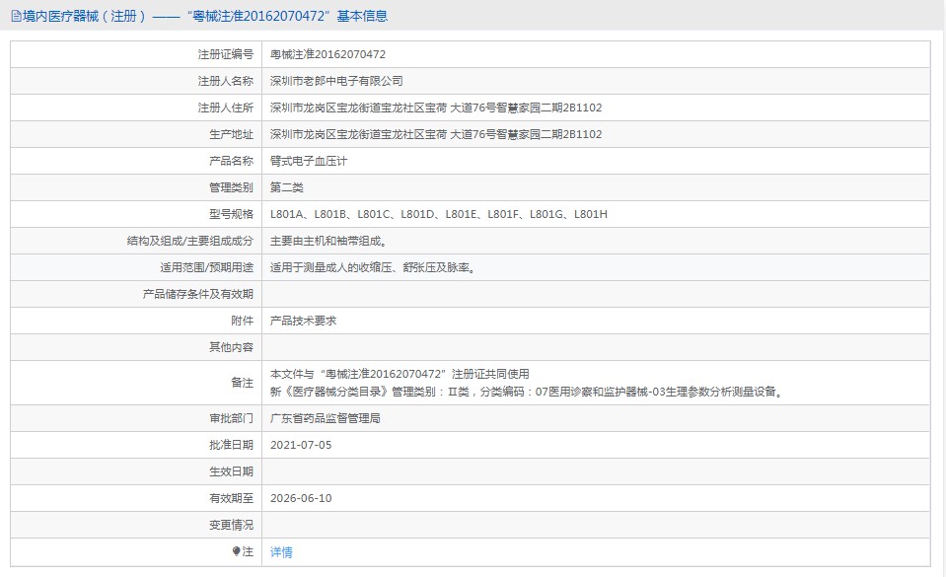Select the address value in 注册人住所 row
The height and width of the screenshot is (577, 946).
point(436,108)
